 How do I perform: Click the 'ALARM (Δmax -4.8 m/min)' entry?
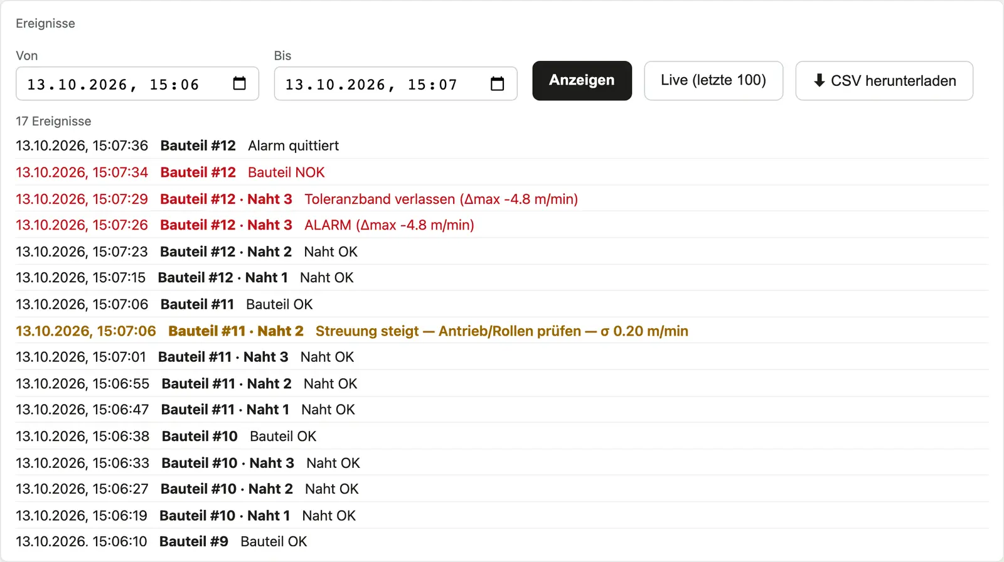coord(389,225)
